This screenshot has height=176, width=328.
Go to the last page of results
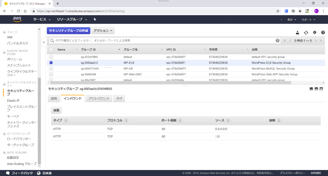coord(321,40)
